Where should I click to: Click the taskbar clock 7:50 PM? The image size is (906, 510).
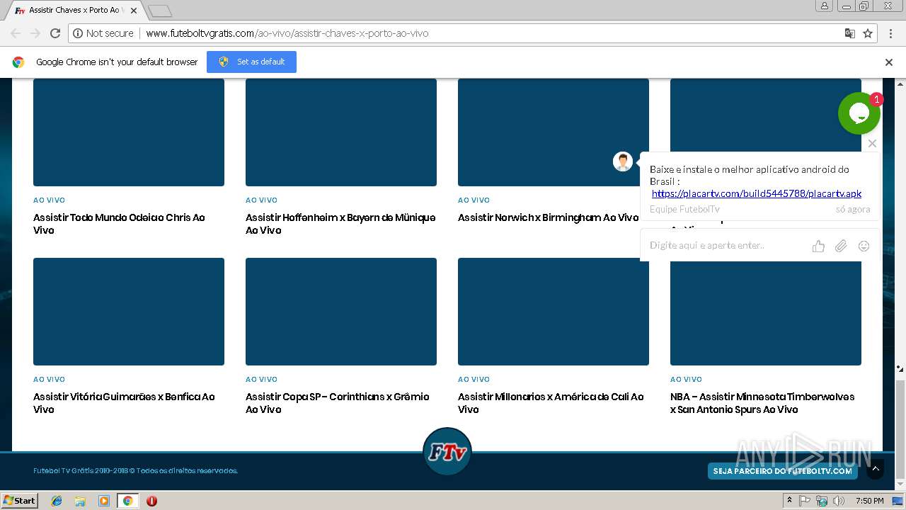coord(869,501)
